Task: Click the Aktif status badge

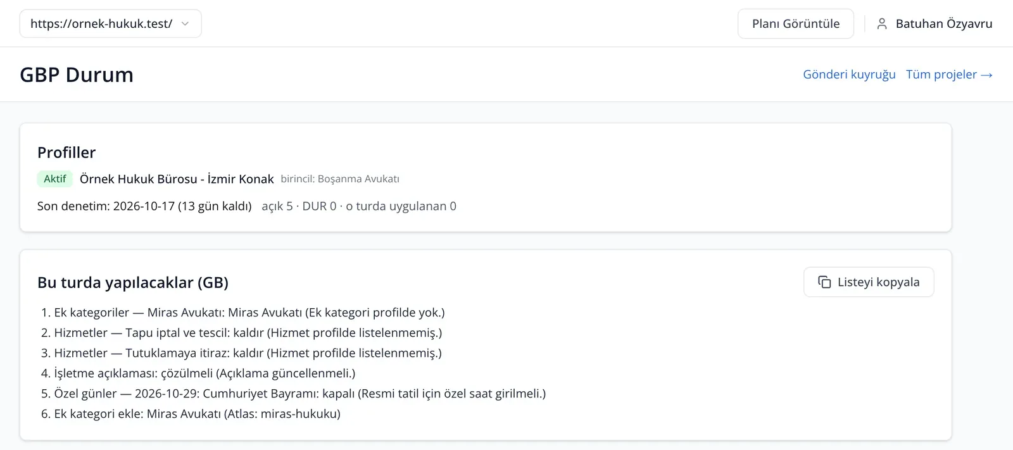Action: 54,178
